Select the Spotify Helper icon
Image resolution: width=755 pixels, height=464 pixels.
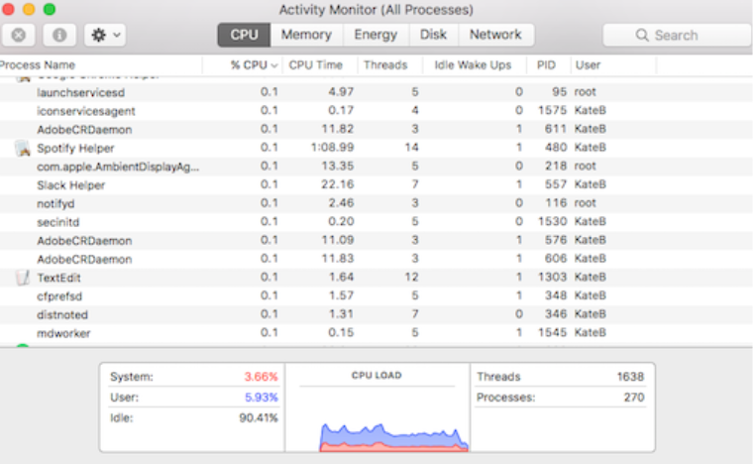pyautogui.click(x=23, y=148)
